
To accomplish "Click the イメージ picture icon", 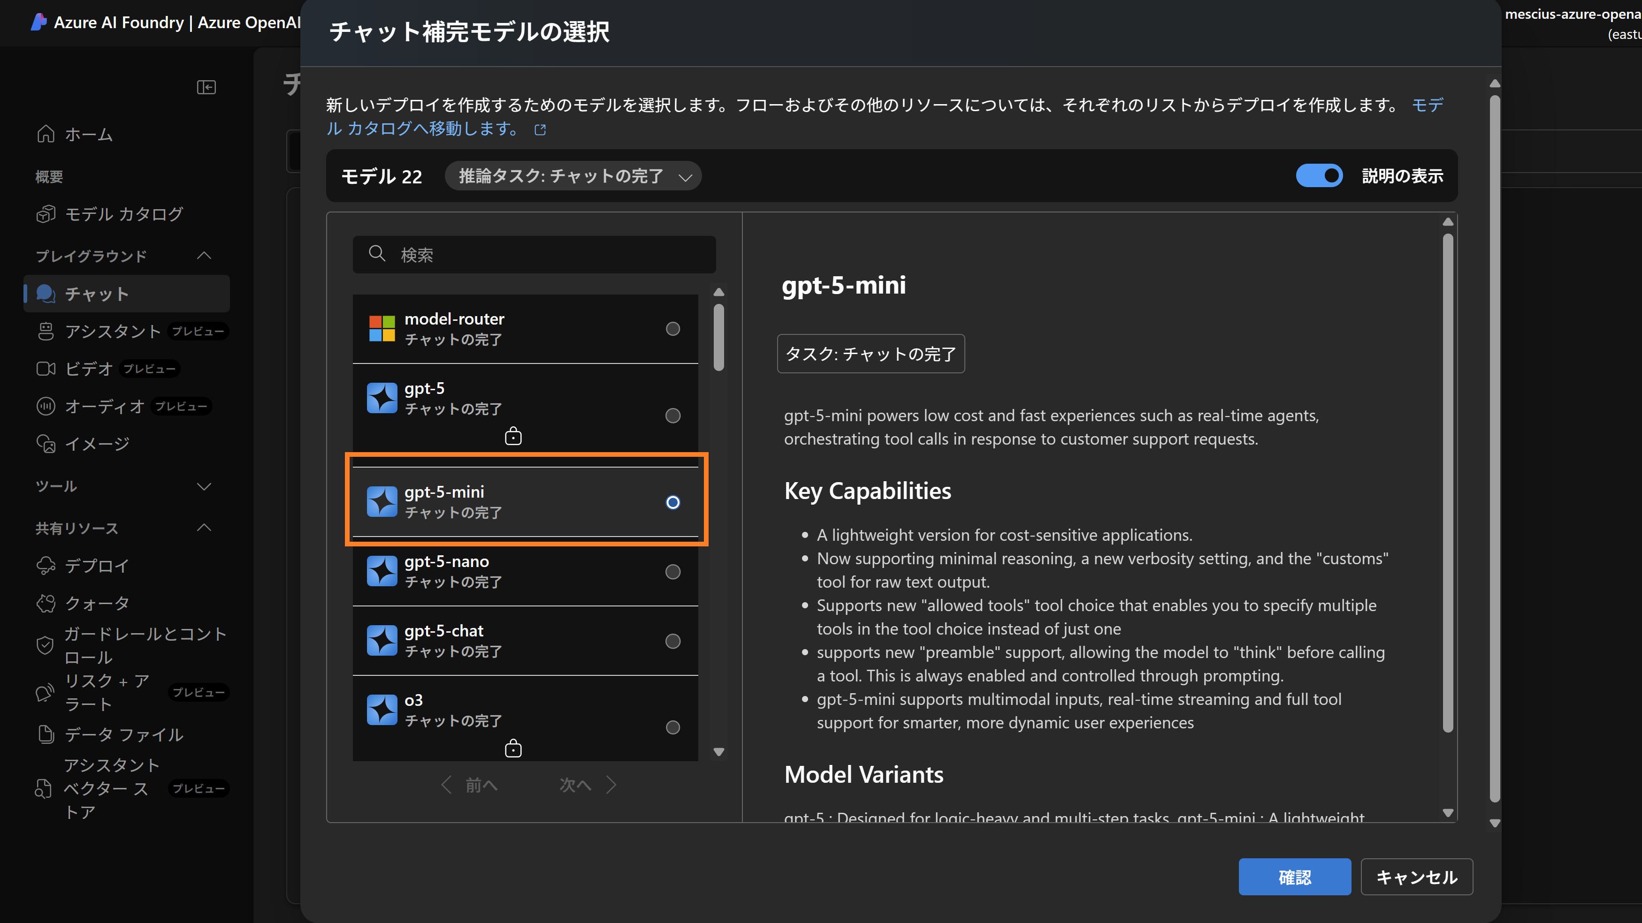I will [x=46, y=444].
